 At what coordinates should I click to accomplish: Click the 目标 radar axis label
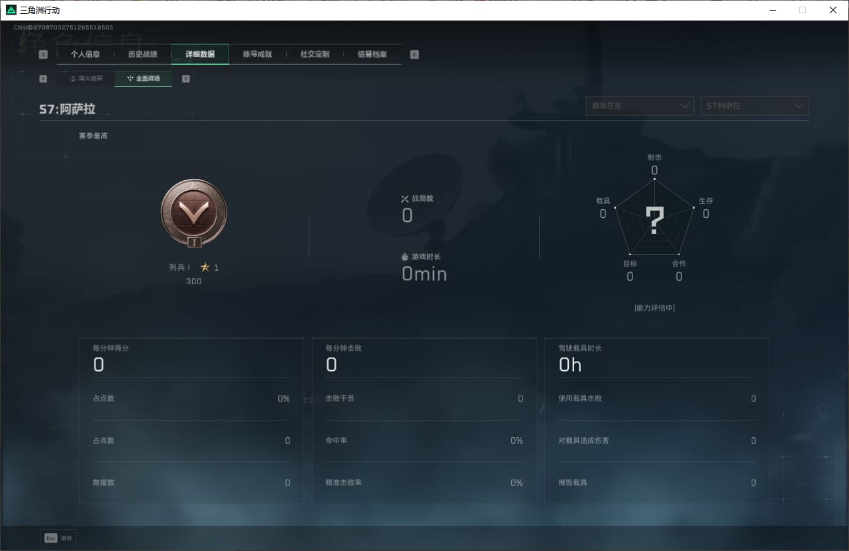pos(630,264)
